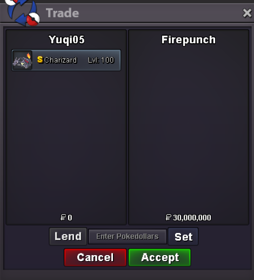
Task: Click the Charizard sprite thumbnail
Action: click(x=22, y=60)
